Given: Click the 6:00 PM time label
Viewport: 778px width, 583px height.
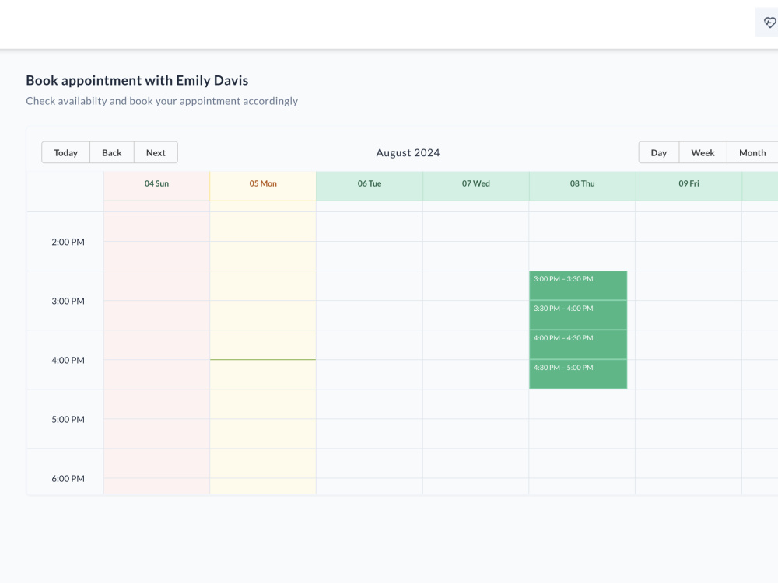Looking at the screenshot, I should click(68, 478).
